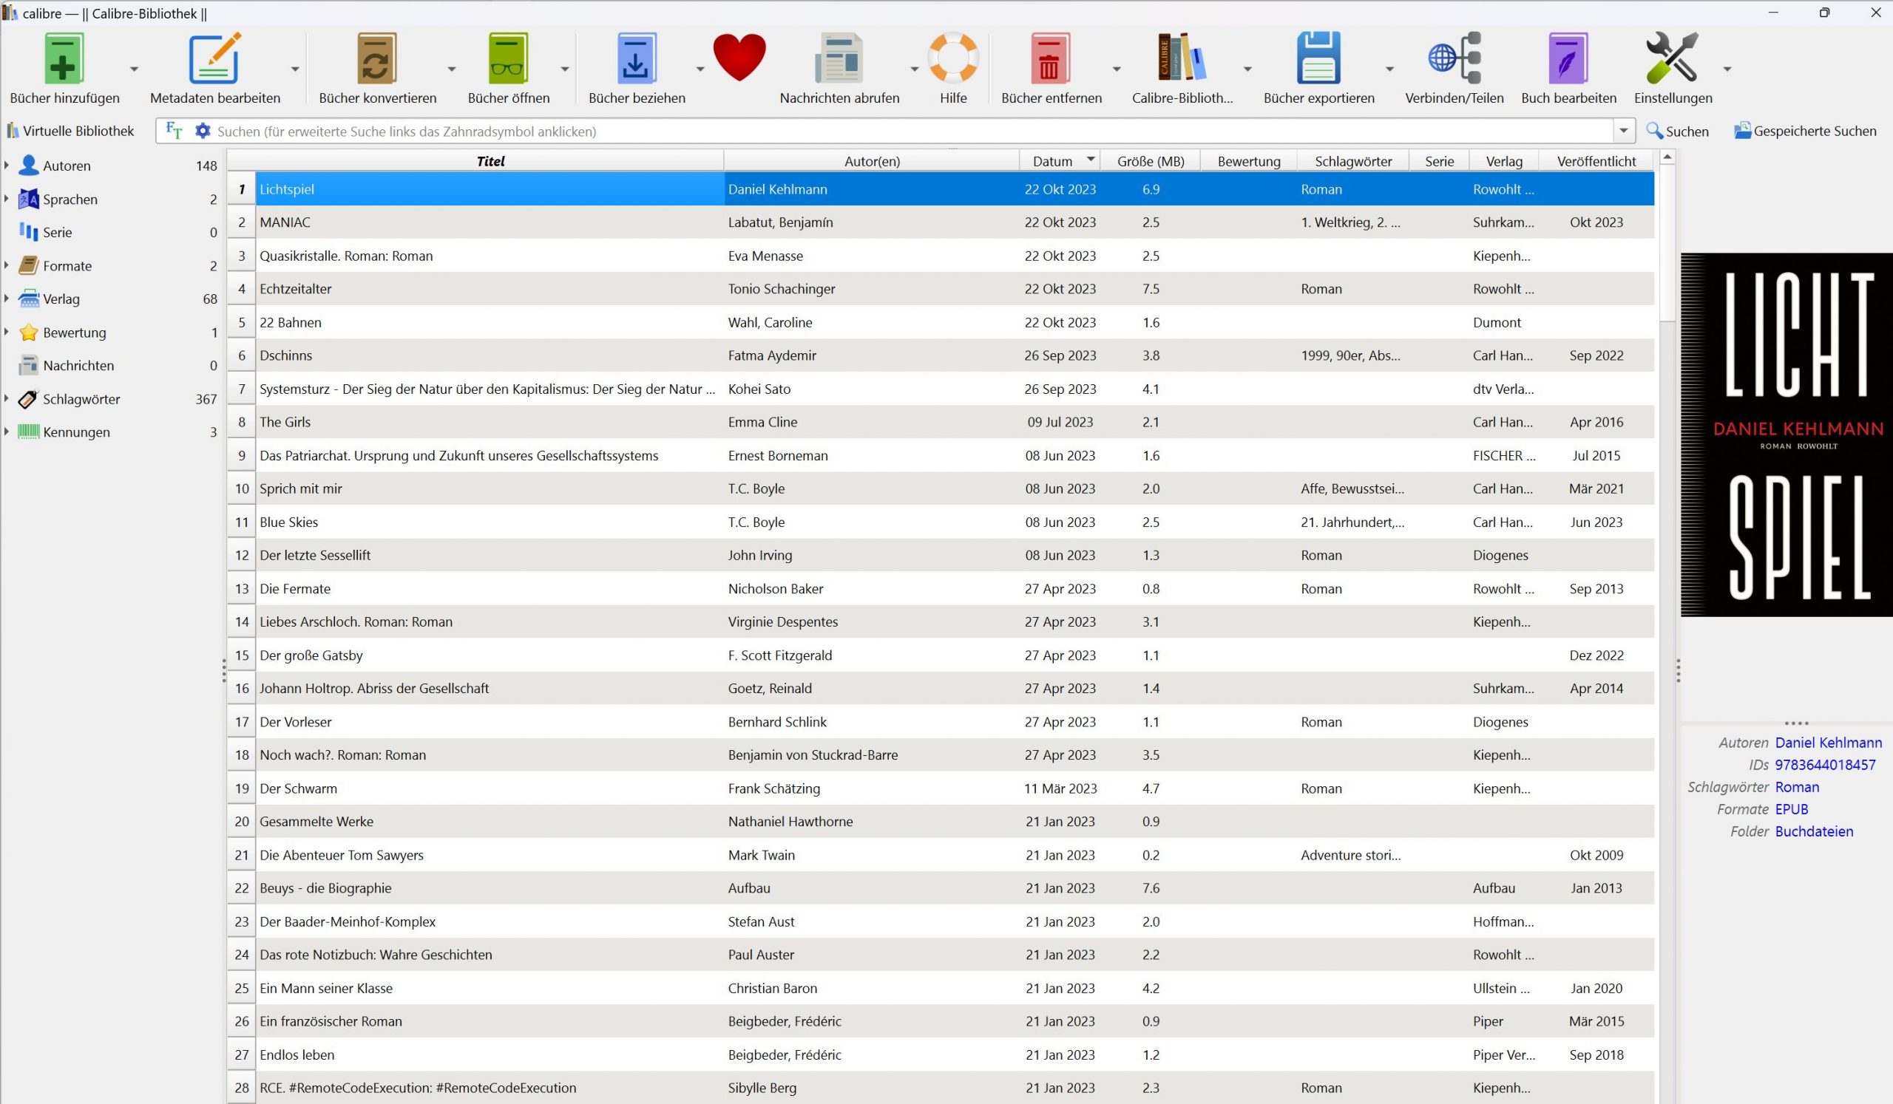Click Bücher entfernen trash icon

click(1049, 58)
